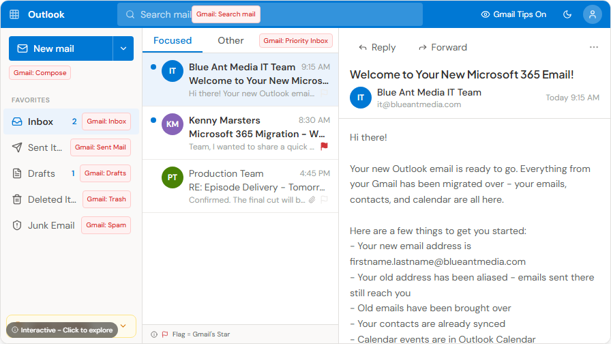
Task: Click the Gmail: Priority Inbox tip label
Action: click(x=296, y=40)
